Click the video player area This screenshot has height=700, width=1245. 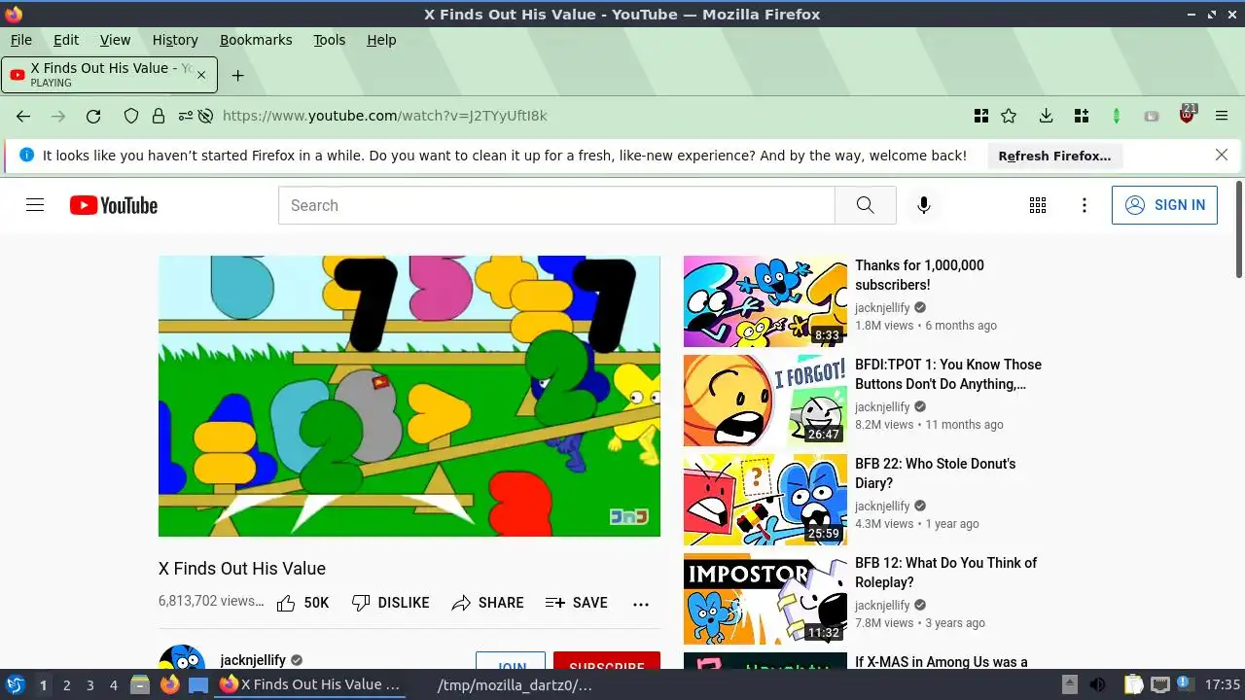[409, 396]
